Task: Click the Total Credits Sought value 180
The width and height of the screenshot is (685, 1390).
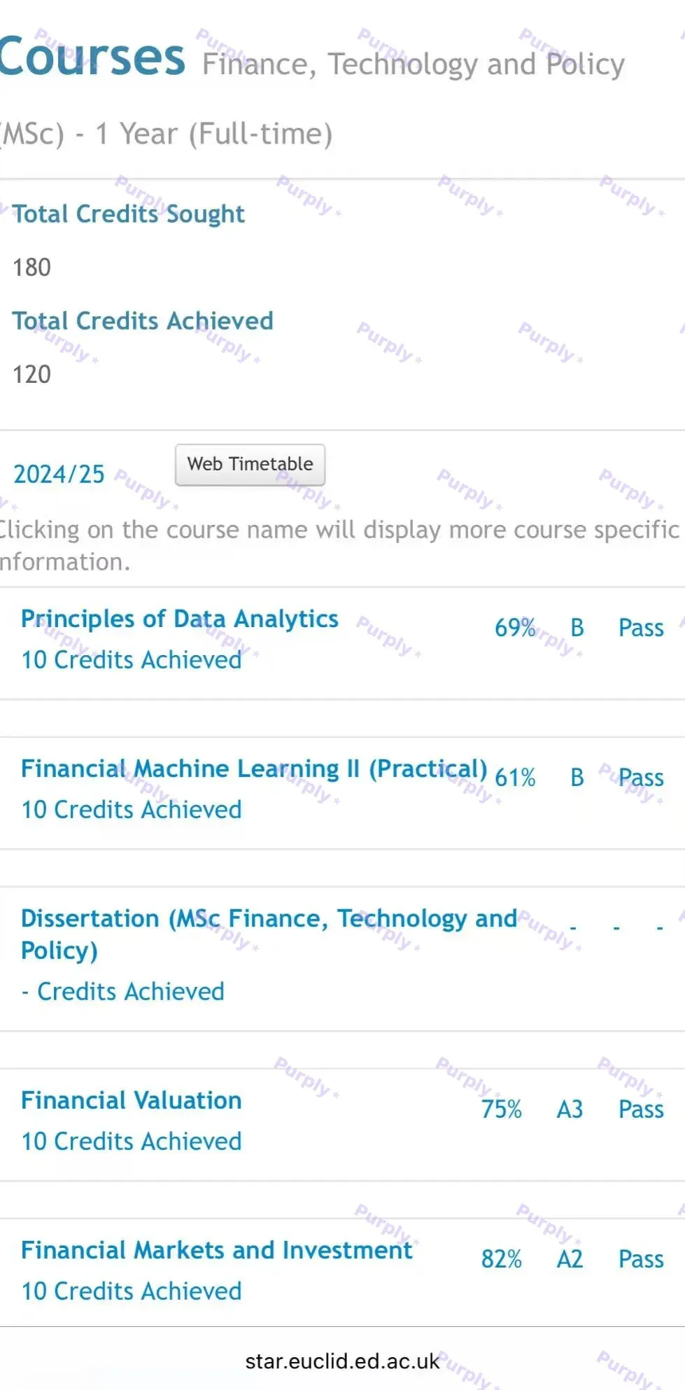Action: pyautogui.click(x=32, y=267)
